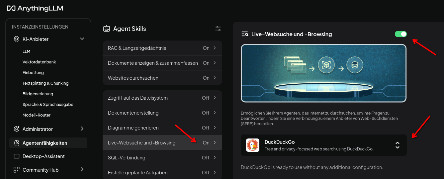Select the Agentenfähigkeiten sidebar entry
This screenshot has height=179, width=444.
coord(48,143)
